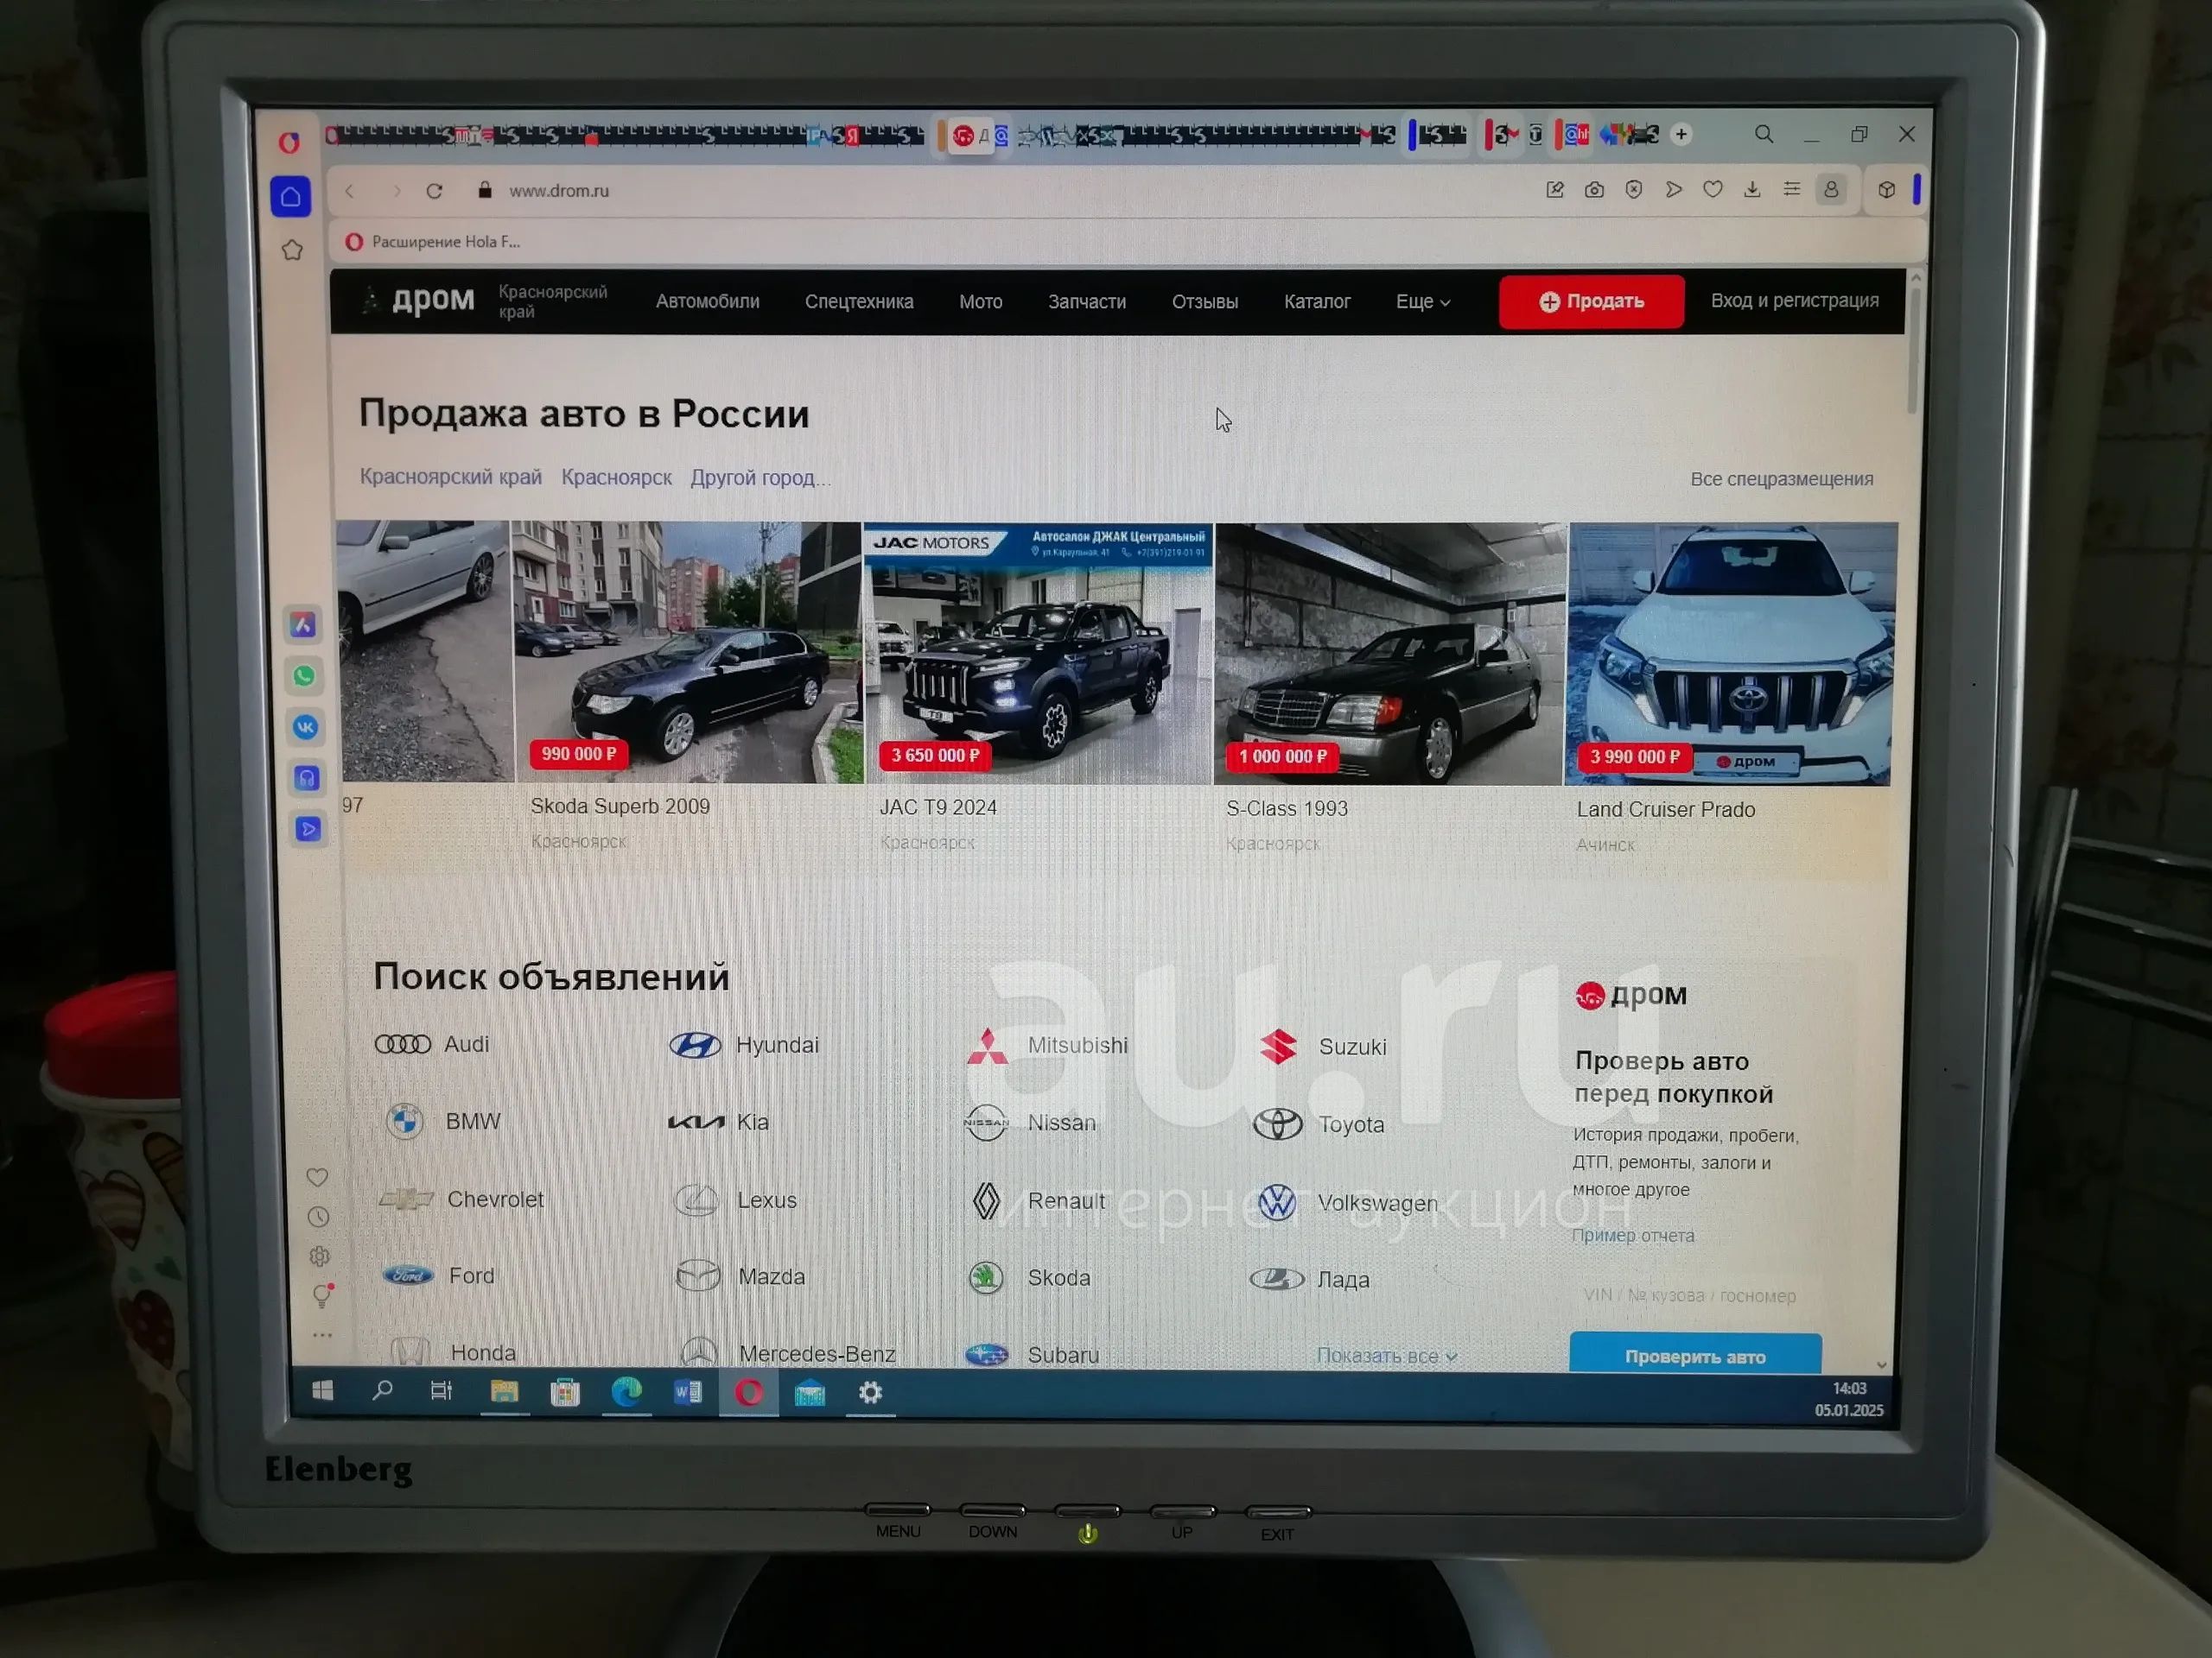
Task: Click 'Проверить авто' blue button
Action: tap(1695, 1354)
